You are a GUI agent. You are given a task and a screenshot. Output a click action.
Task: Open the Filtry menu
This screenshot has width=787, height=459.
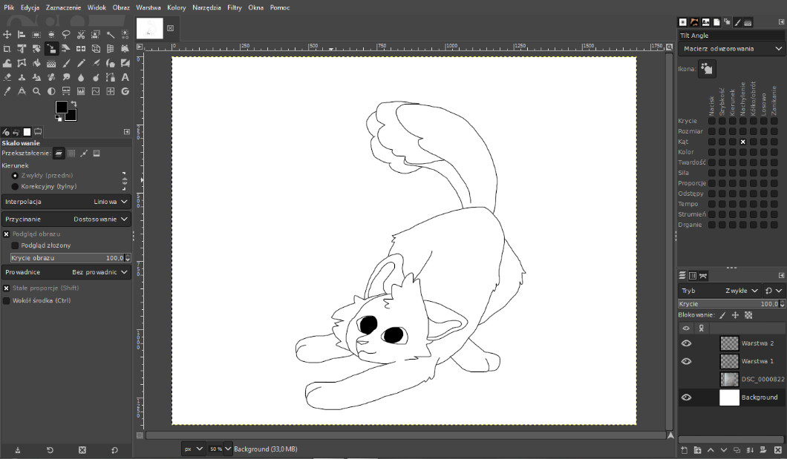pyautogui.click(x=234, y=7)
